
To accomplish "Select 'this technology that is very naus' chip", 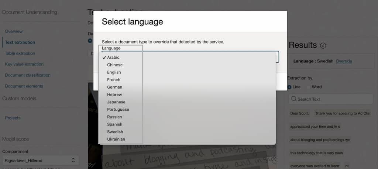I will point(316,153).
